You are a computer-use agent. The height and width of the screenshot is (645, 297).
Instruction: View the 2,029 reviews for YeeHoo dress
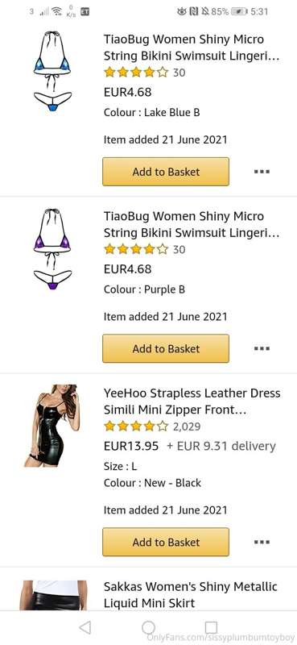click(187, 427)
